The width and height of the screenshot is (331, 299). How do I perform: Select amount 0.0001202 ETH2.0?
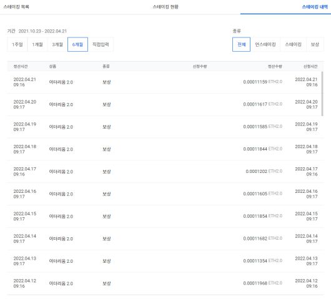click(264, 171)
